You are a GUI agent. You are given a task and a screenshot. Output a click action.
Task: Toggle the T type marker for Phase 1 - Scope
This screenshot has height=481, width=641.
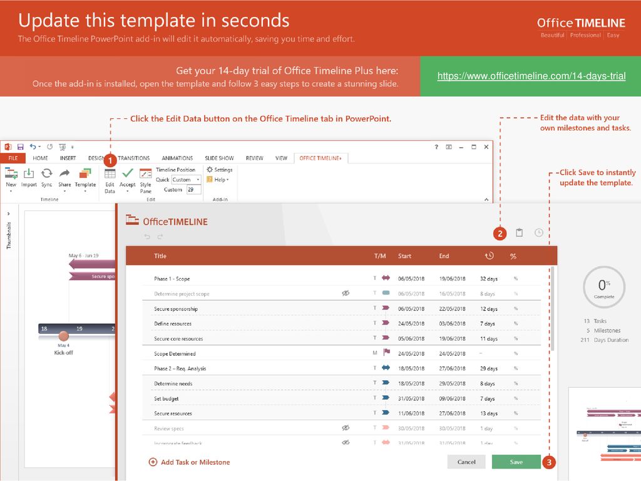pyautogui.click(x=374, y=278)
